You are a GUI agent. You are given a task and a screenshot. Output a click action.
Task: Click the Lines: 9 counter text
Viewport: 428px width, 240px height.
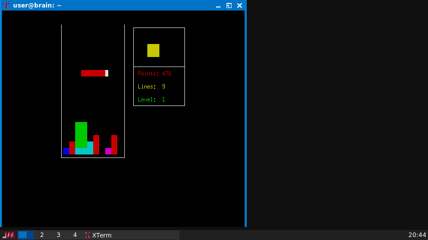pos(151,86)
